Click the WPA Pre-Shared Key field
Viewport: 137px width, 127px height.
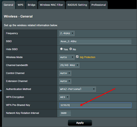pyautogui.click(x=95, y=105)
